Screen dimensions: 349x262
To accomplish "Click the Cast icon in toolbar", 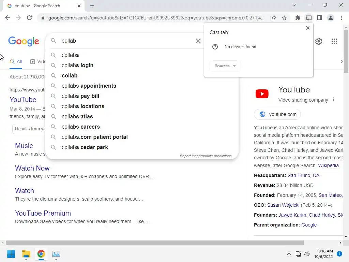I will 308,18.
